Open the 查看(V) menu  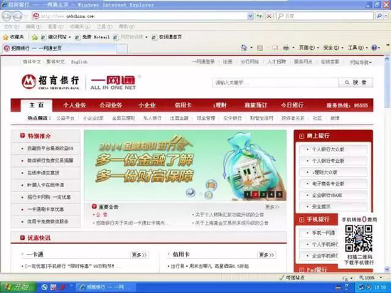55,26
